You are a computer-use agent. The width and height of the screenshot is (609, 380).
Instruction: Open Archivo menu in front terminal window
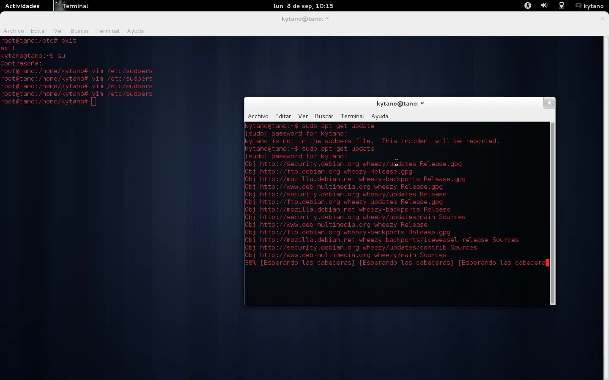point(258,116)
